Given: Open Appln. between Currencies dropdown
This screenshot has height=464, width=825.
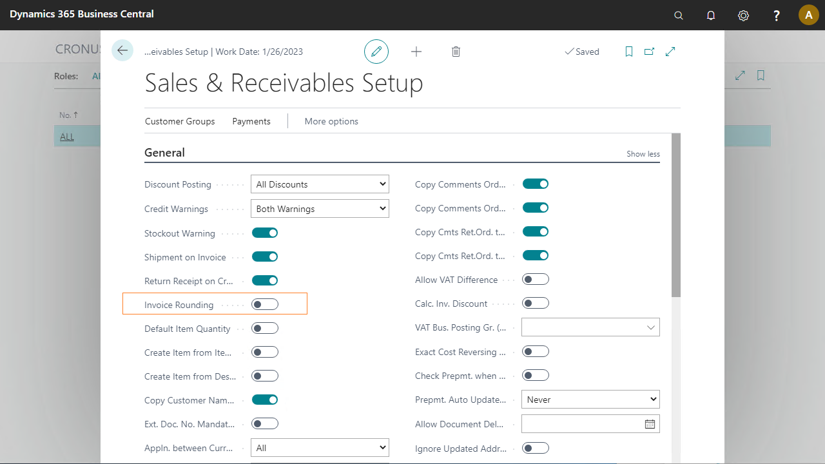Looking at the screenshot, I should click(320, 448).
